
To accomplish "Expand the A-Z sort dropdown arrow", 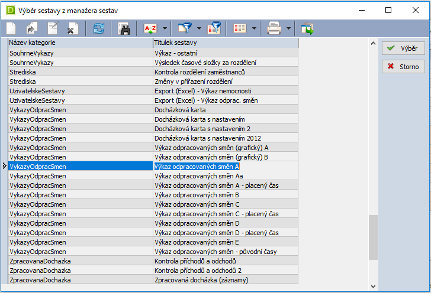I will tap(164, 28).
